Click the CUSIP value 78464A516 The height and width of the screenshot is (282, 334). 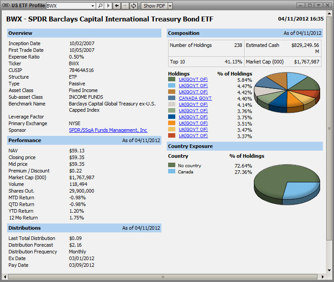tap(81, 70)
